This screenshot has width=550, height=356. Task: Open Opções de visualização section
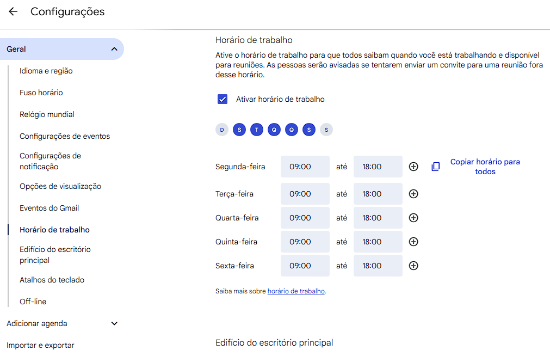pyautogui.click(x=60, y=186)
